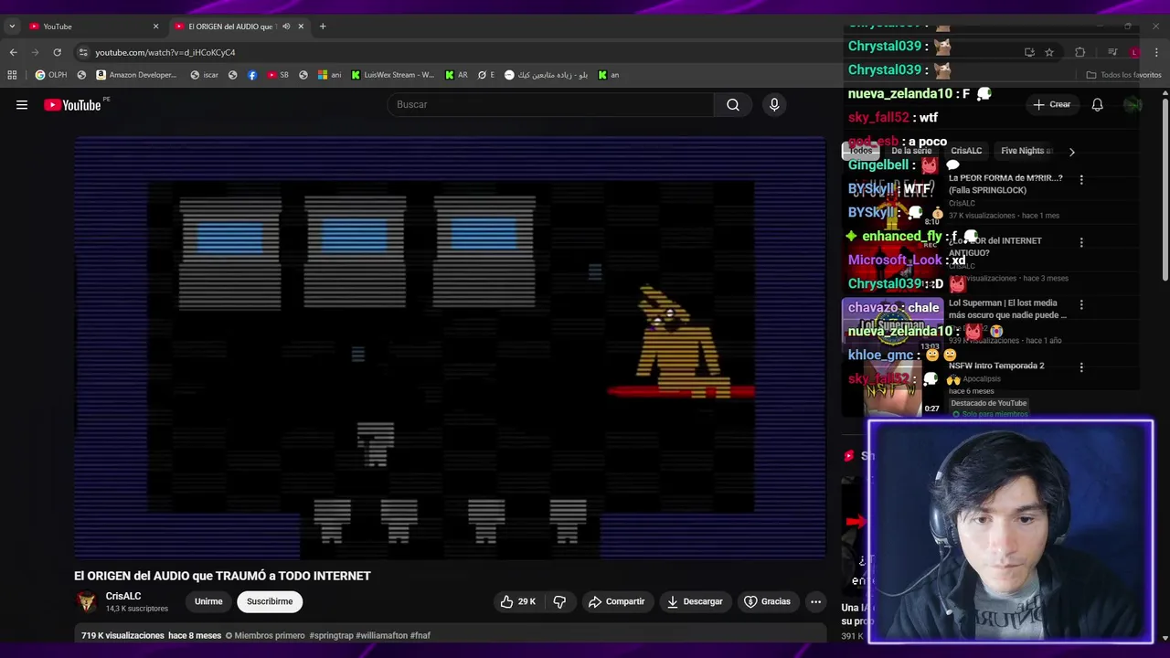The height and width of the screenshot is (658, 1170).
Task: Open options for NSFW Intro Temporada 2
Action: tap(1081, 366)
